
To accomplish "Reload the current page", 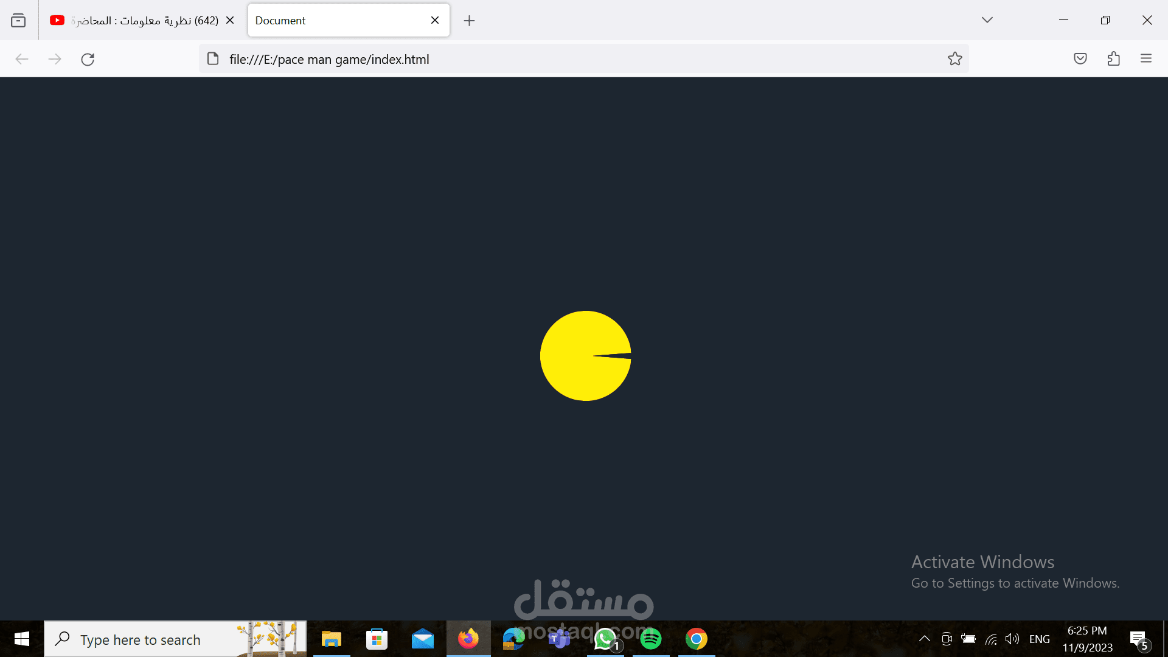I will (x=88, y=59).
